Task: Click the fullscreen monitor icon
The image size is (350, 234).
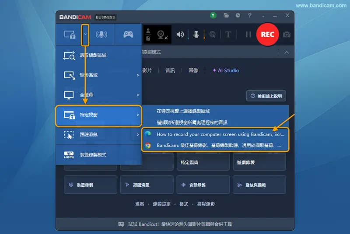Action: (69, 95)
